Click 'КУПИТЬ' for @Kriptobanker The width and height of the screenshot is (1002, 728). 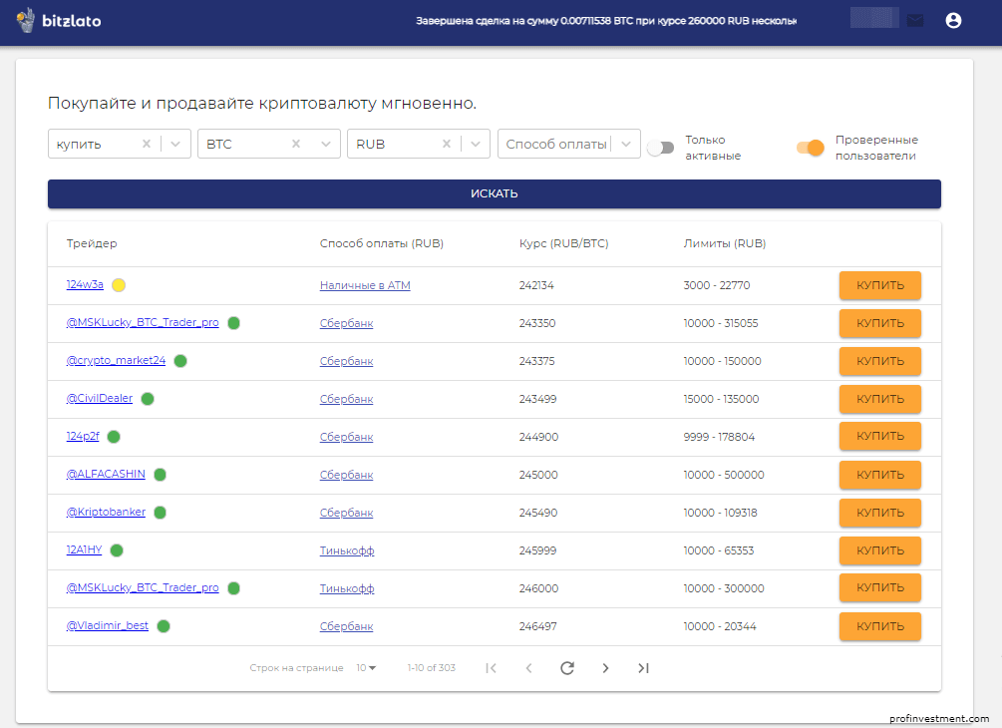click(880, 513)
